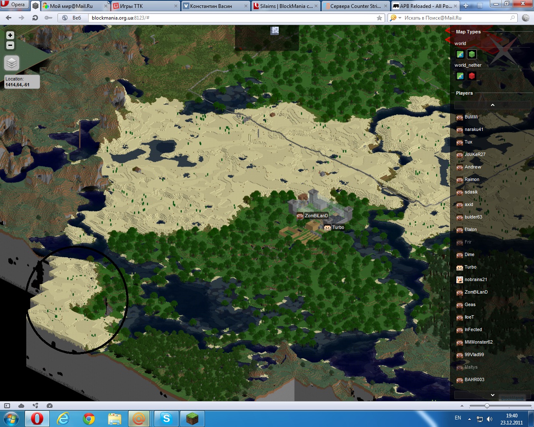534x427 pixels.
Task: Open Internet Explorer from the taskbar
Action: (63, 418)
